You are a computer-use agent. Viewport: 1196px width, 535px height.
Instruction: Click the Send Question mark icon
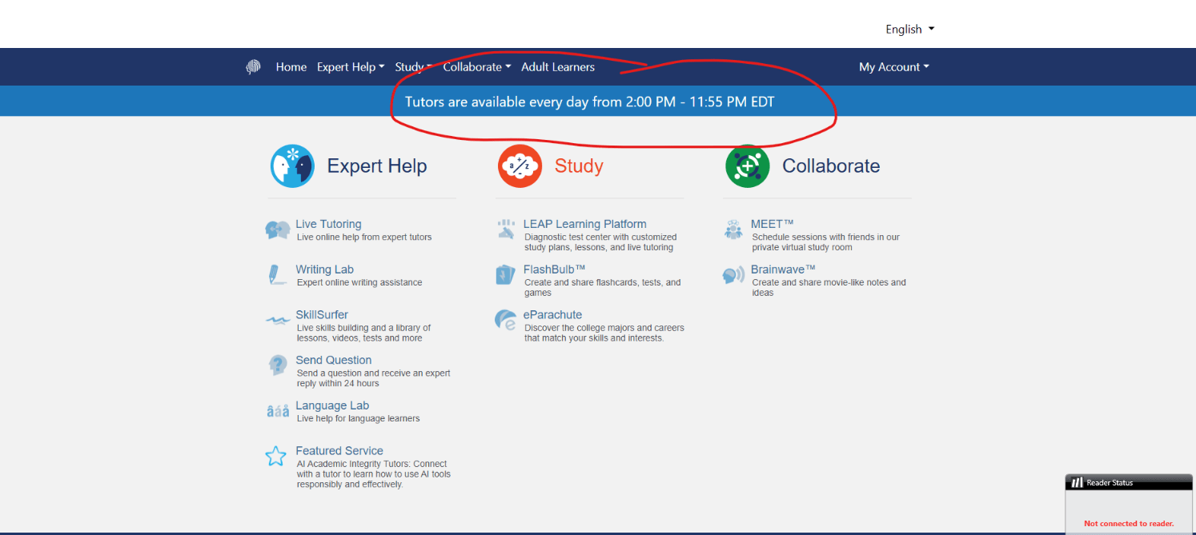[x=277, y=365]
